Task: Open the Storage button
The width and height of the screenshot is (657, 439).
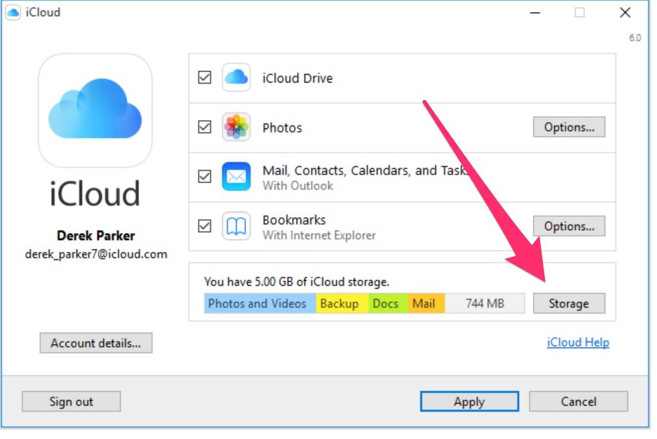Action: point(569,303)
